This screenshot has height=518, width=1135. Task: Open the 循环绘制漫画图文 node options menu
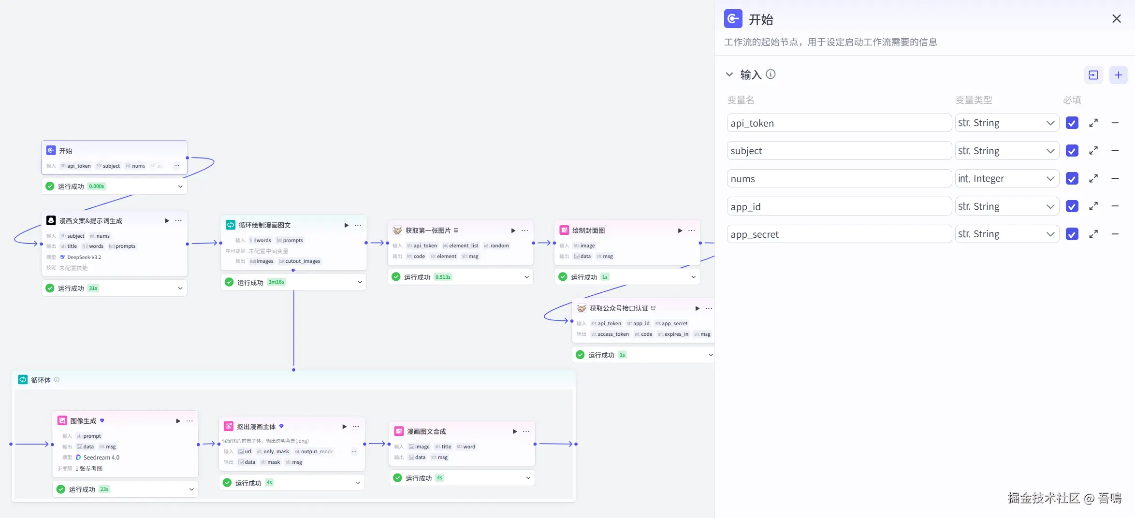(x=358, y=225)
